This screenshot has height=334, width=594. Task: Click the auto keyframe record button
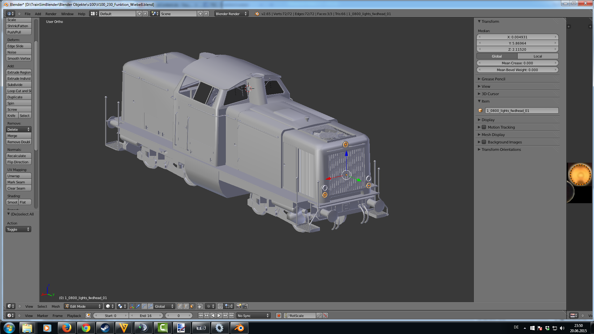279,315
